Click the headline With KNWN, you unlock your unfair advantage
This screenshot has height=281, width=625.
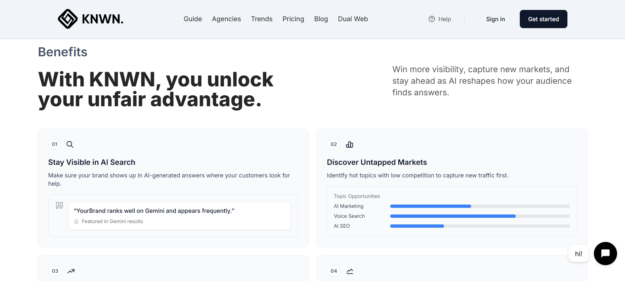pos(156,89)
